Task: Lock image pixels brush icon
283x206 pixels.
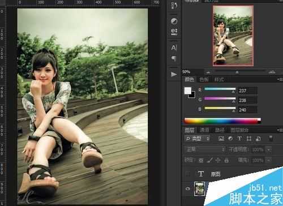Action: [x=209, y=160]
